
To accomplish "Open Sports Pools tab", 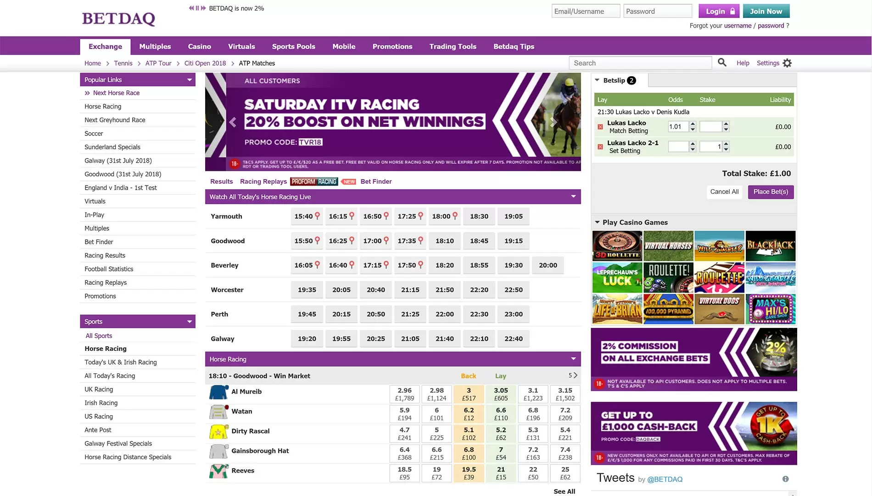I will tap(293, 46).
